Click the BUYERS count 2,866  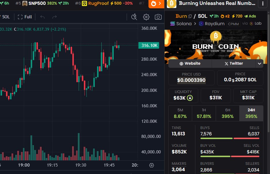pyautogui.click(x=206, y=170)
